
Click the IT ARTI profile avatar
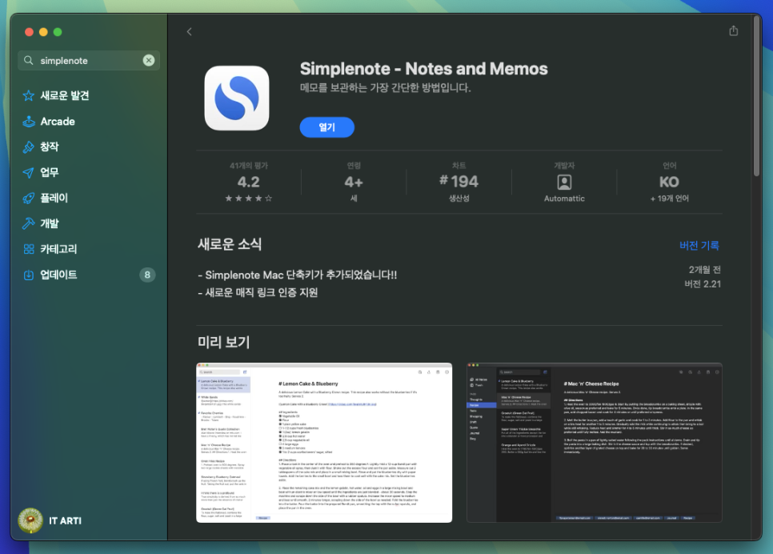(x=30, y=520)
